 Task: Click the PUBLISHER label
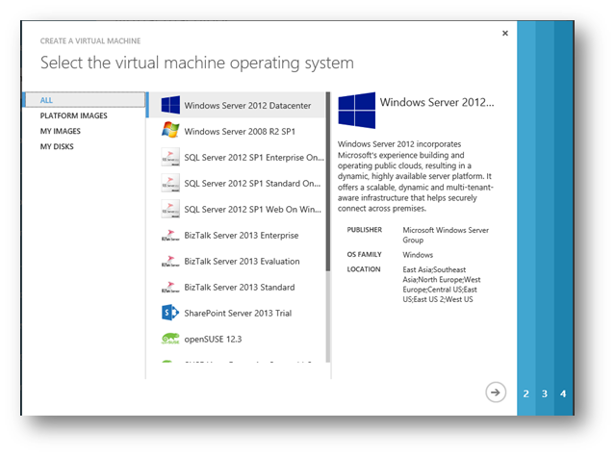(365, 230)
